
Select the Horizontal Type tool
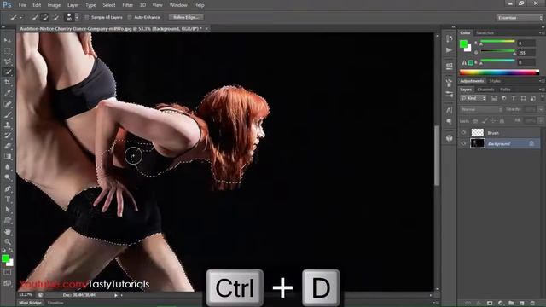[8, 200]
